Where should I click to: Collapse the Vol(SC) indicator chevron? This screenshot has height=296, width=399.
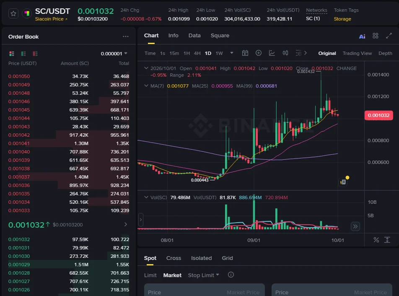click(146, 197)
